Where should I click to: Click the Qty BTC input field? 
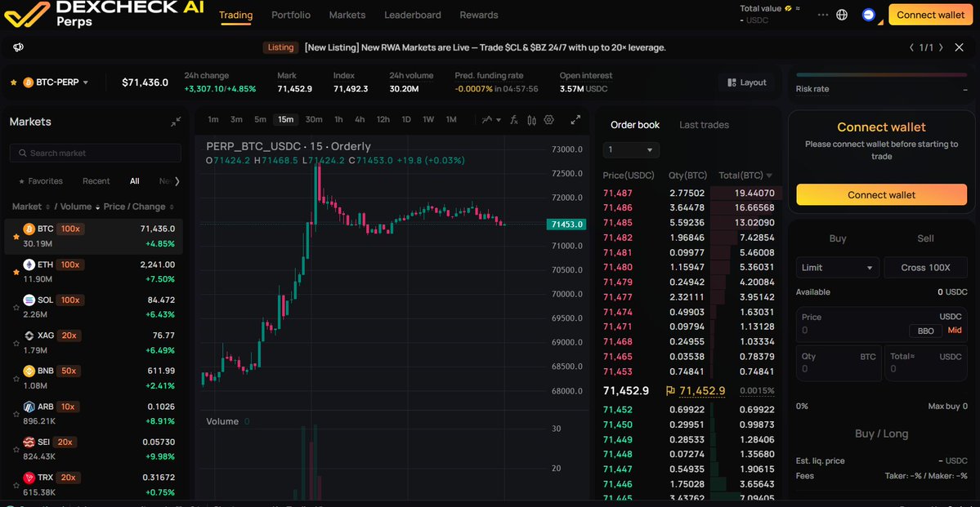(838, 362)
